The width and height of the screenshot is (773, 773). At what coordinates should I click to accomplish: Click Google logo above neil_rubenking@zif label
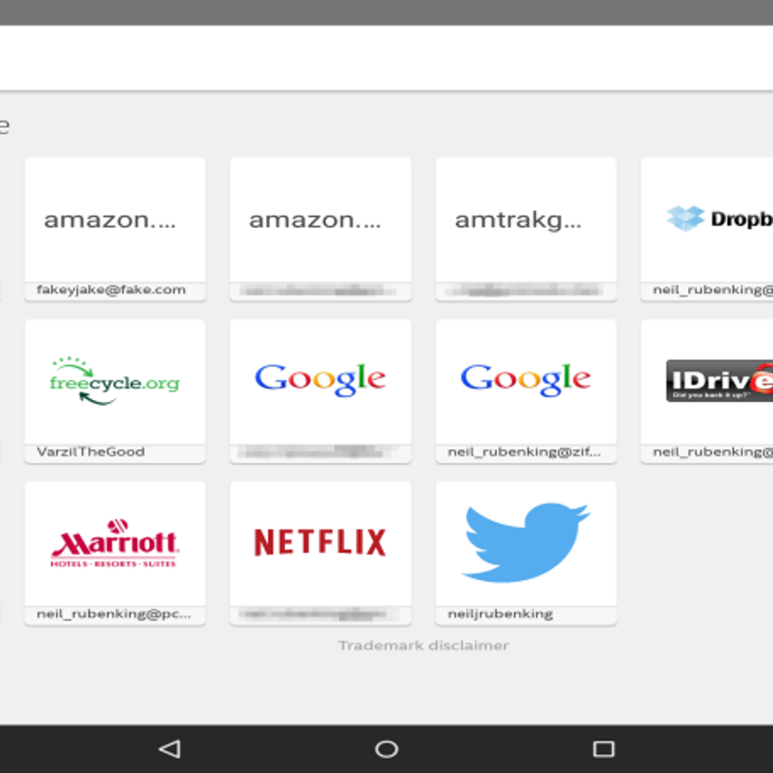click(x=526, y=380)
